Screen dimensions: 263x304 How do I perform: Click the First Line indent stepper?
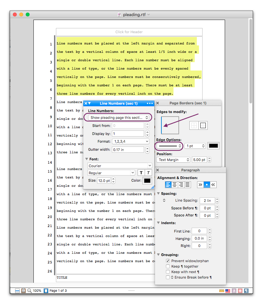point(210,231)
